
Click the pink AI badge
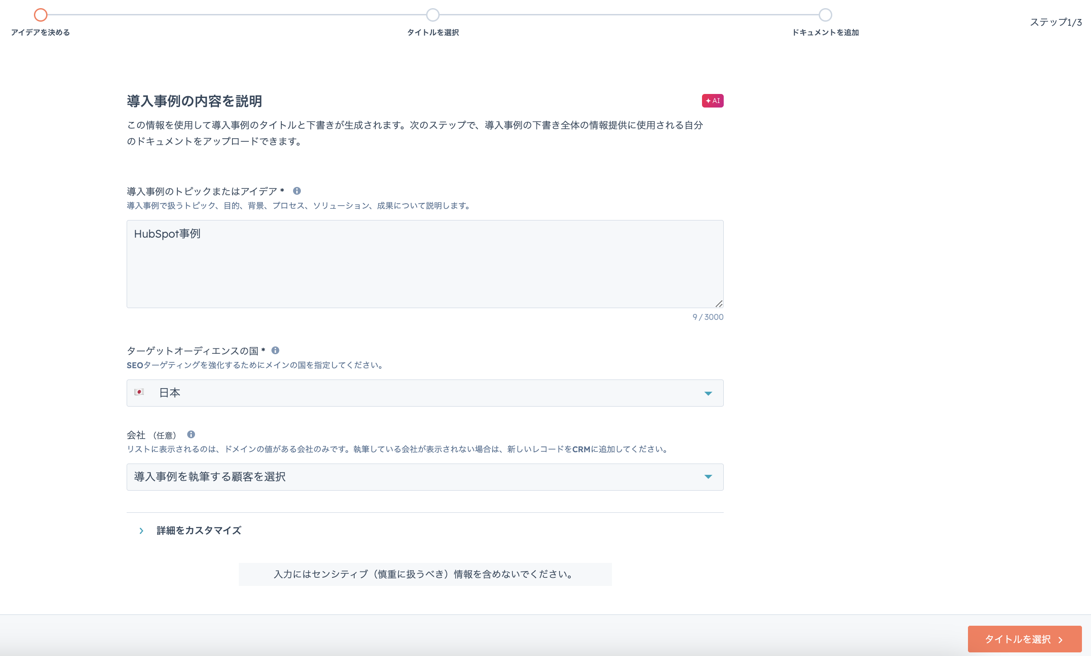[x=712, y=101]
